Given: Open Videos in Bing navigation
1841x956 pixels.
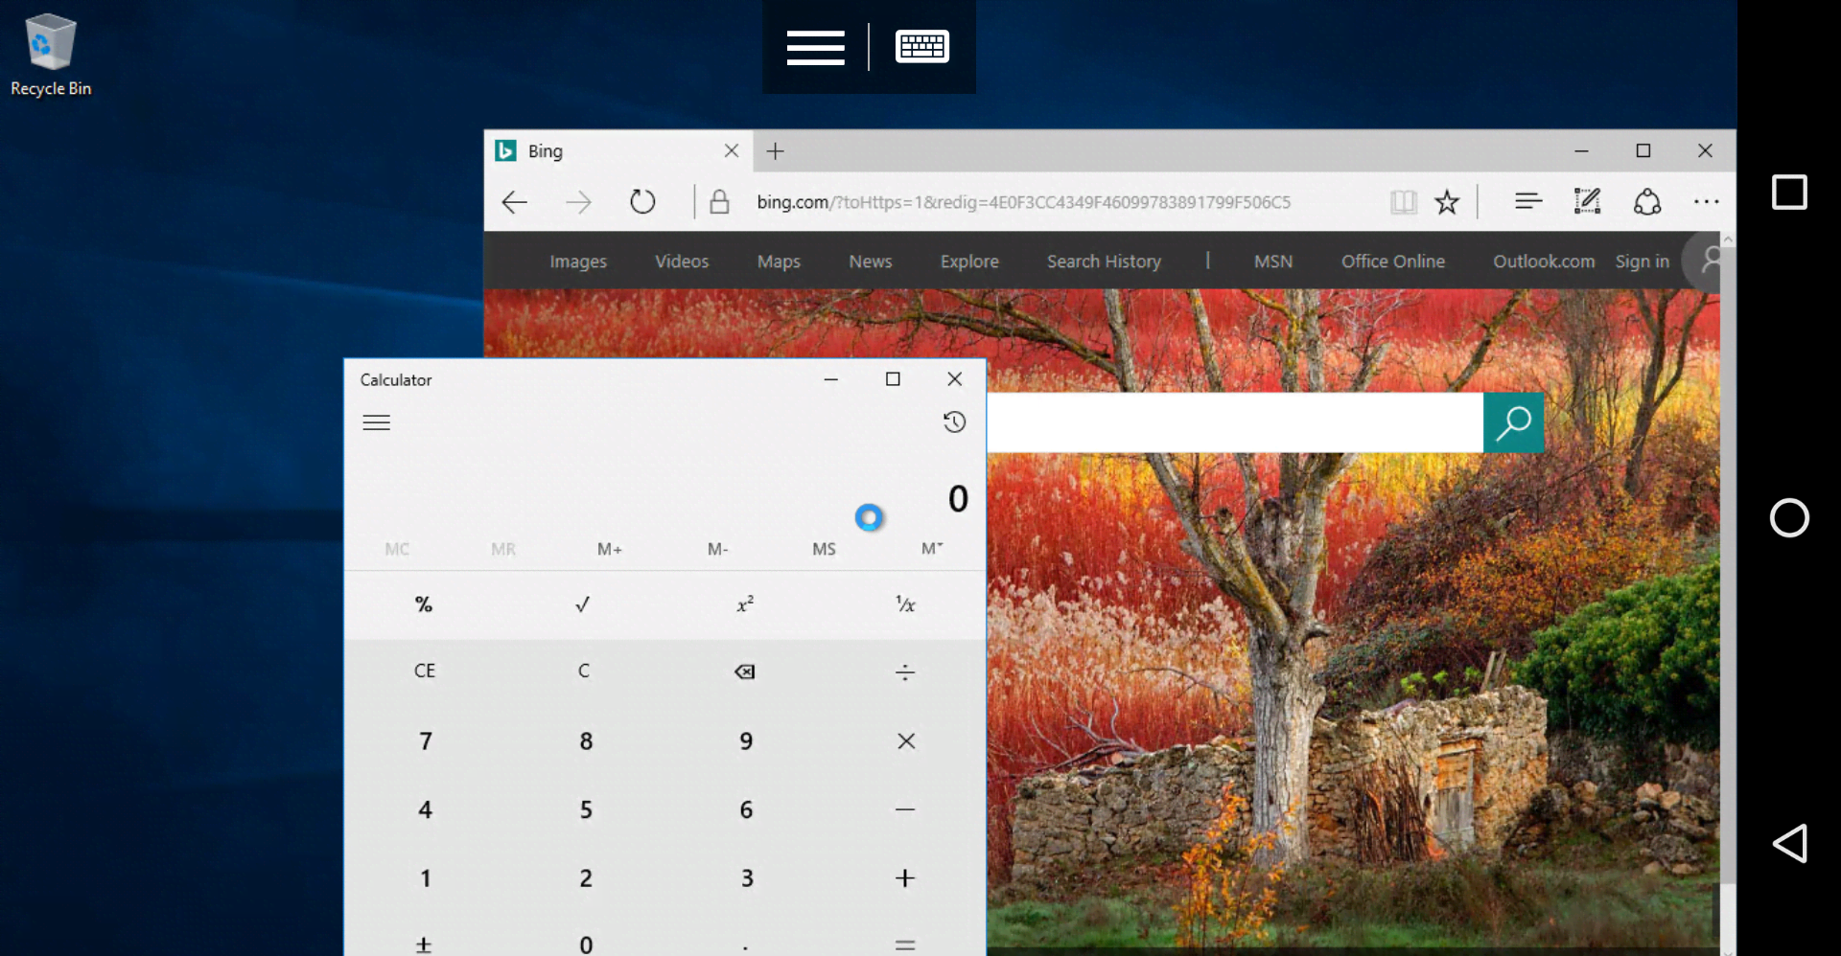Looking at the screenshot, I should [682, 262].
